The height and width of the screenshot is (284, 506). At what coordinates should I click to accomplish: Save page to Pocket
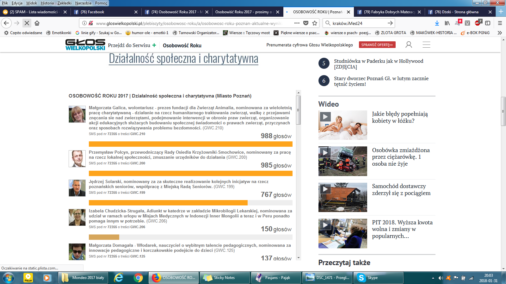pyautogui.click(x=306, y=23)
